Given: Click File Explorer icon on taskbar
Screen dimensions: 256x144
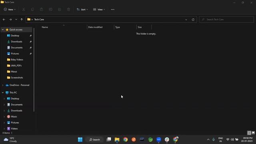Looking at the screenshot, I should [117, 140].
